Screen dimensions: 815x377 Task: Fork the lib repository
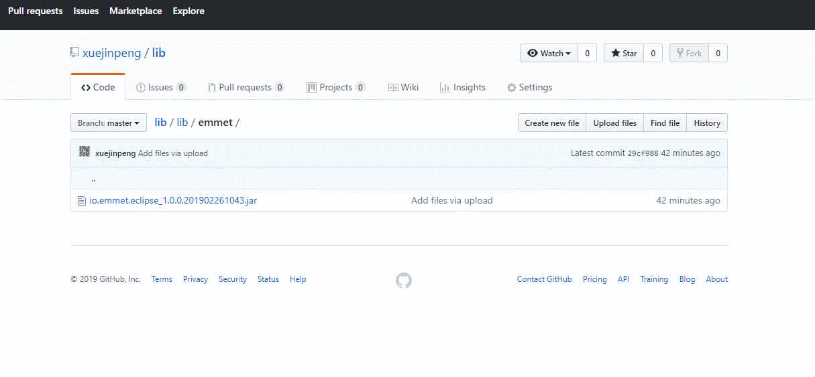(x=689, y=54)
